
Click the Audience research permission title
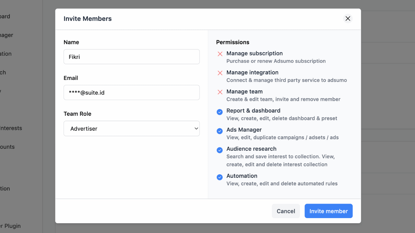point(251,149)
